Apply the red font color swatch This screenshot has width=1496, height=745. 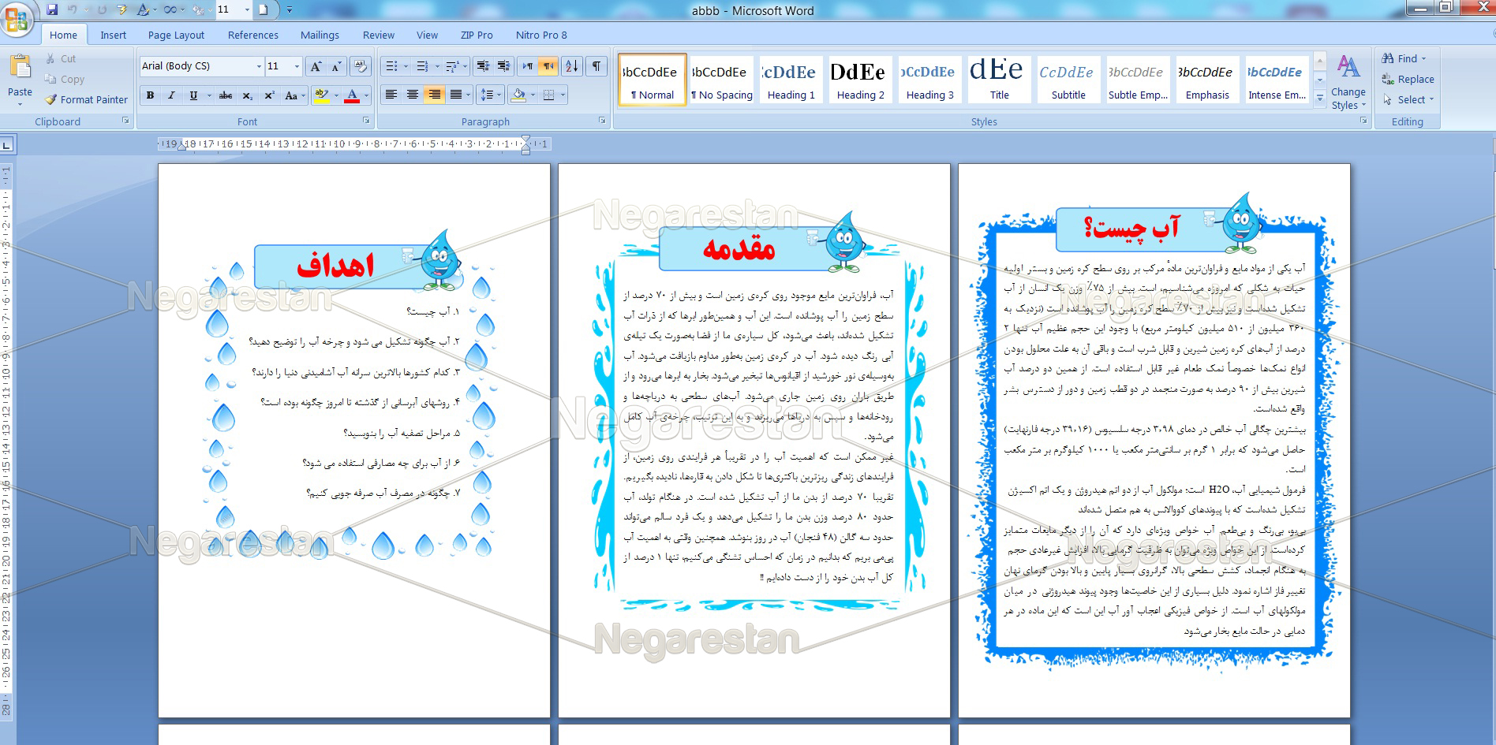click(352, 95)
